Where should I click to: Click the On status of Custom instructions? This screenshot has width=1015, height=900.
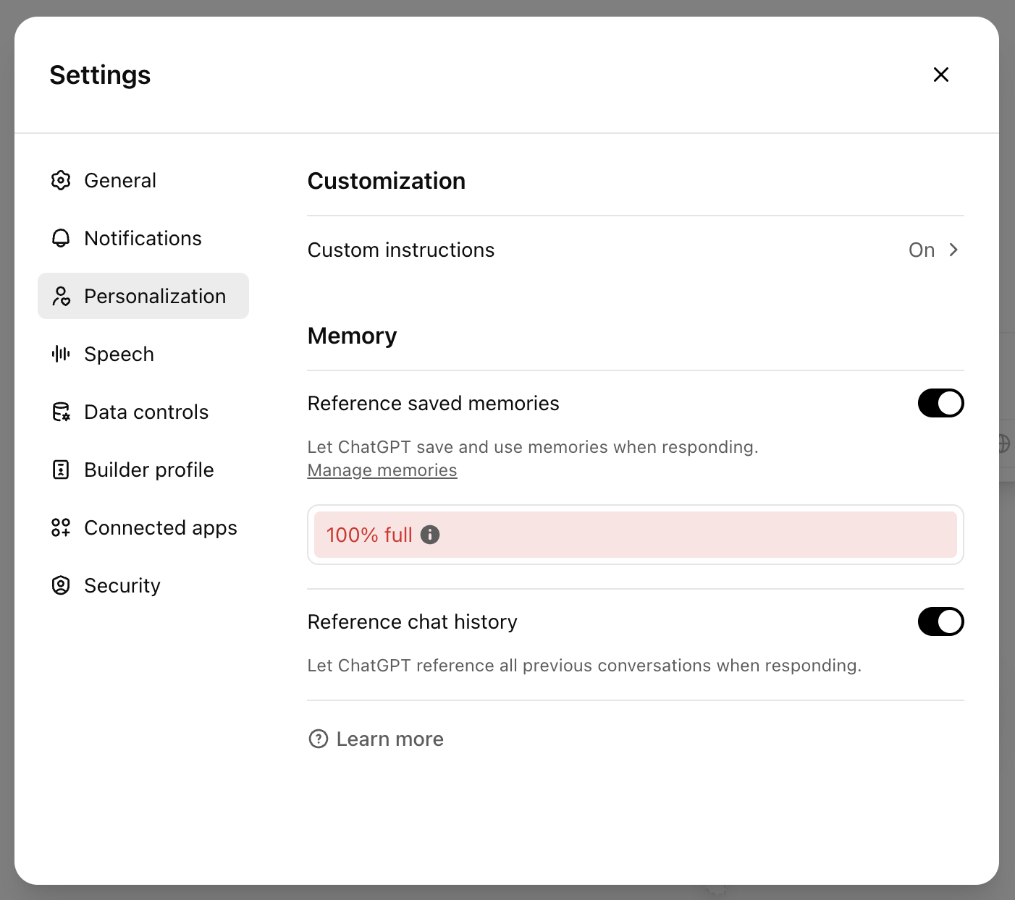922,250
